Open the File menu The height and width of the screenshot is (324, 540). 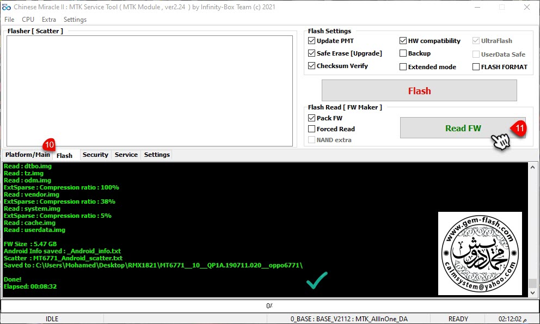pyautogui.click(x=9, y=20)
